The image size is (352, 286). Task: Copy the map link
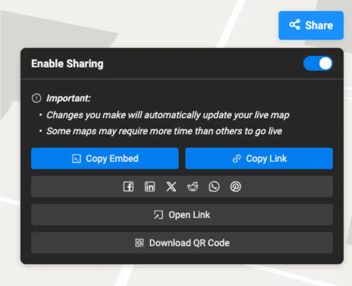click(259, 158)
